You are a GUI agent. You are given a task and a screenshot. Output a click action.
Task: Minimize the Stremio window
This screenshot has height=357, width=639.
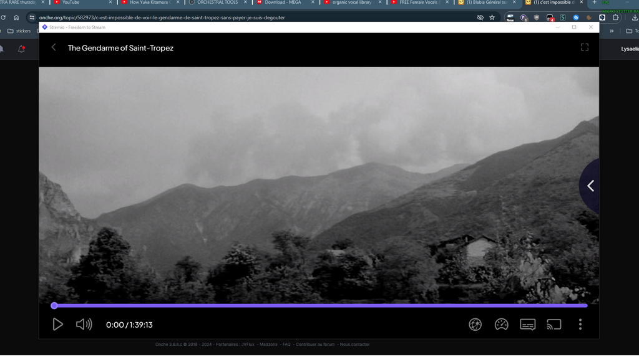pyautogui.click(x=557, y=27)
